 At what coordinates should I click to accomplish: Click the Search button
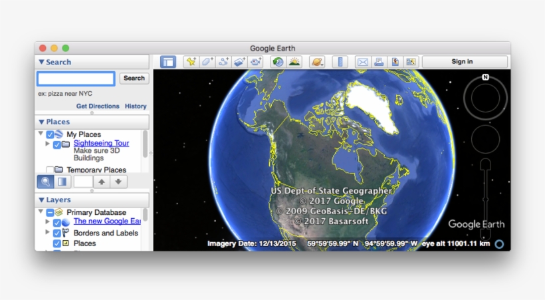[134, 78]
